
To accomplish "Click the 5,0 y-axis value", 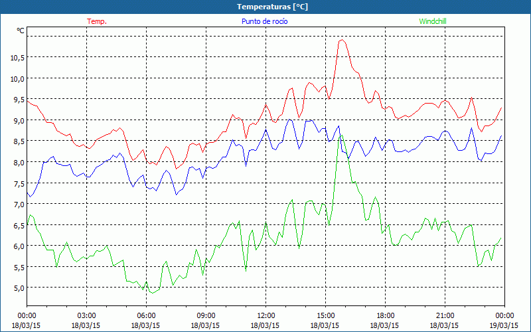I will coord(19,288).
